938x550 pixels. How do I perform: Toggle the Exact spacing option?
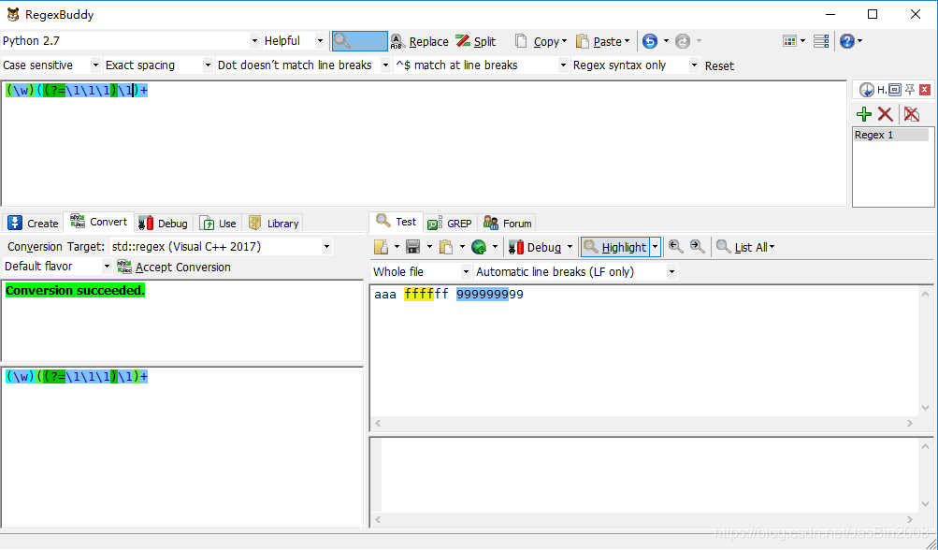pyautogui.click(x=158, y=65)
